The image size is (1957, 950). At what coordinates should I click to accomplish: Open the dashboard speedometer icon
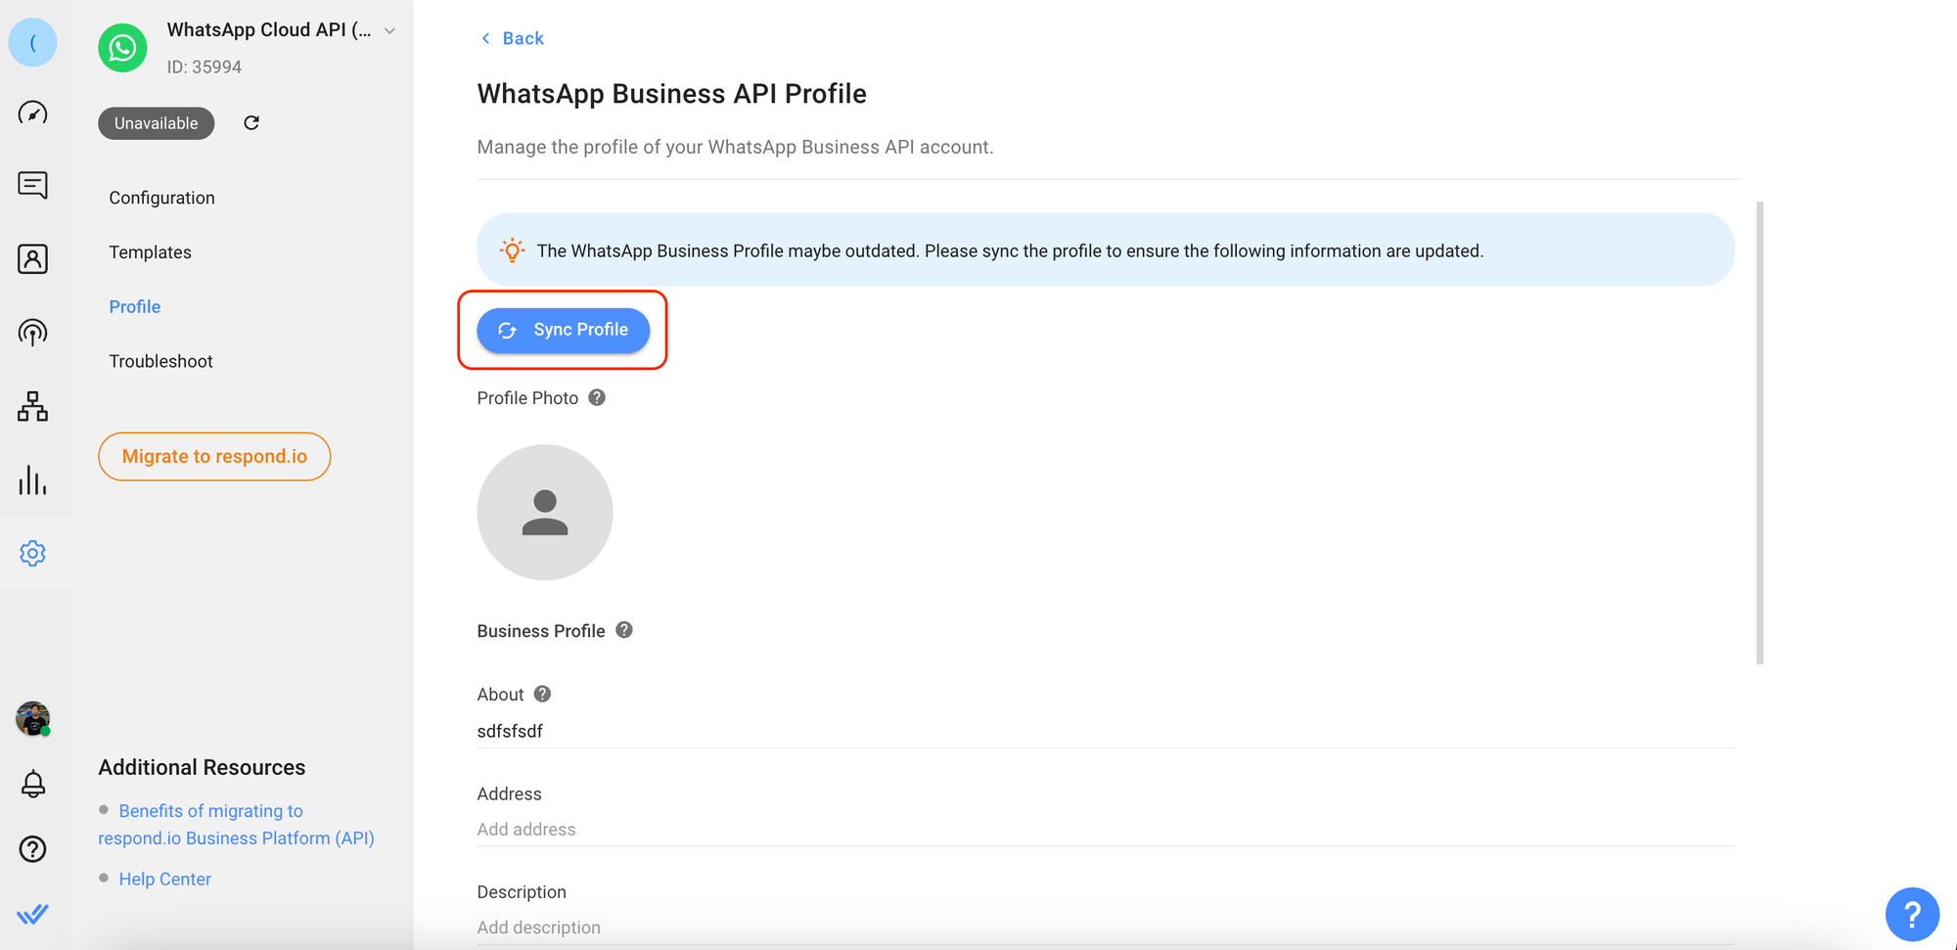pos(32,113)
